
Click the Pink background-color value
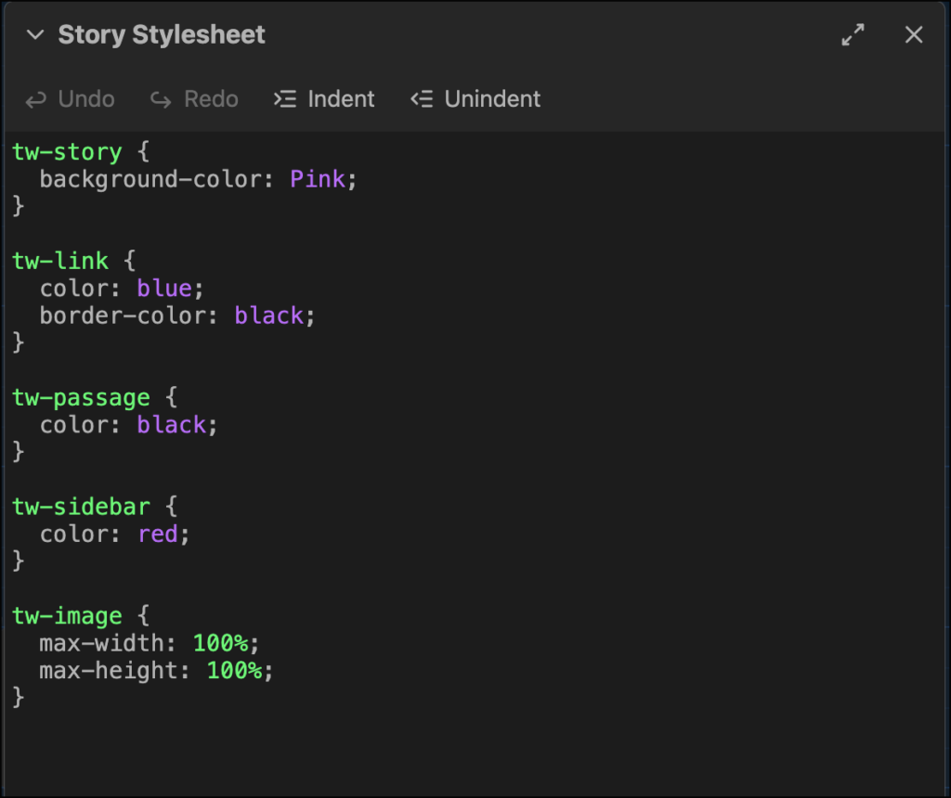[x=317, y=179]
